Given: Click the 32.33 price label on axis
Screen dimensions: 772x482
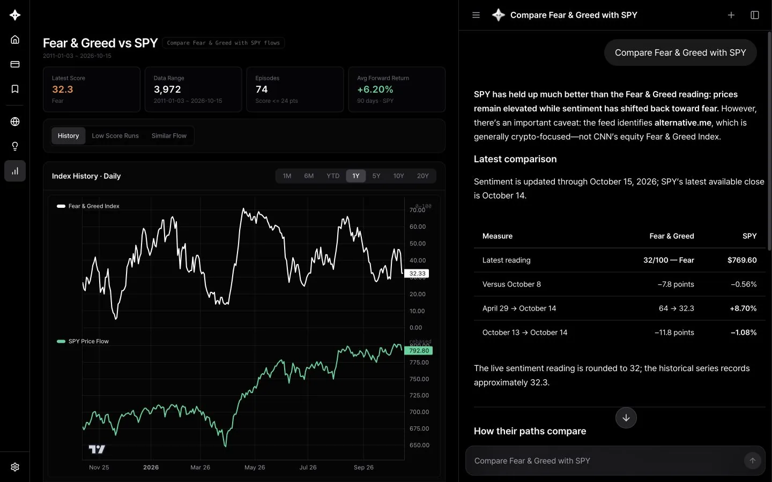Looking at the screenshot, I should coord(417,274).
